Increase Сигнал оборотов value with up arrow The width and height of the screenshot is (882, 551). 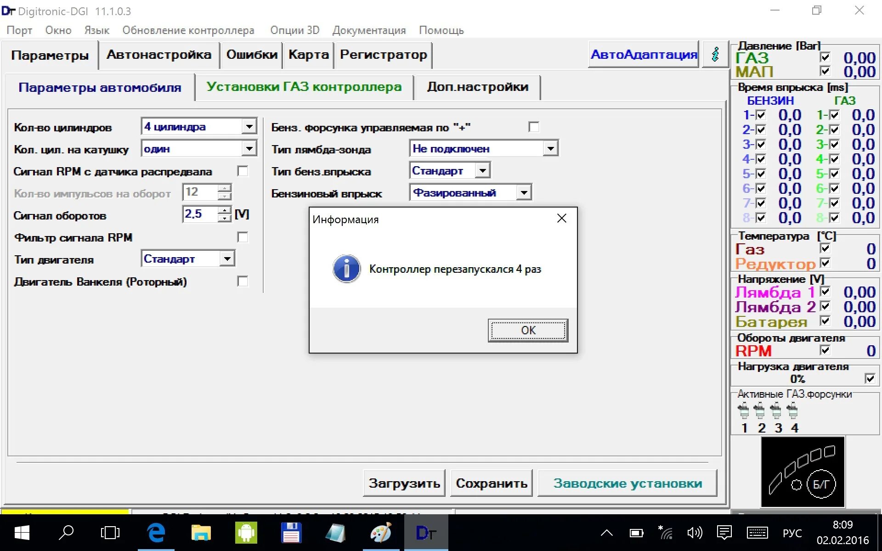[224, 210]
